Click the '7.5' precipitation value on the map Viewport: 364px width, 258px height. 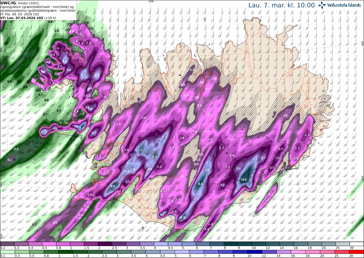(x=140, y=150)
